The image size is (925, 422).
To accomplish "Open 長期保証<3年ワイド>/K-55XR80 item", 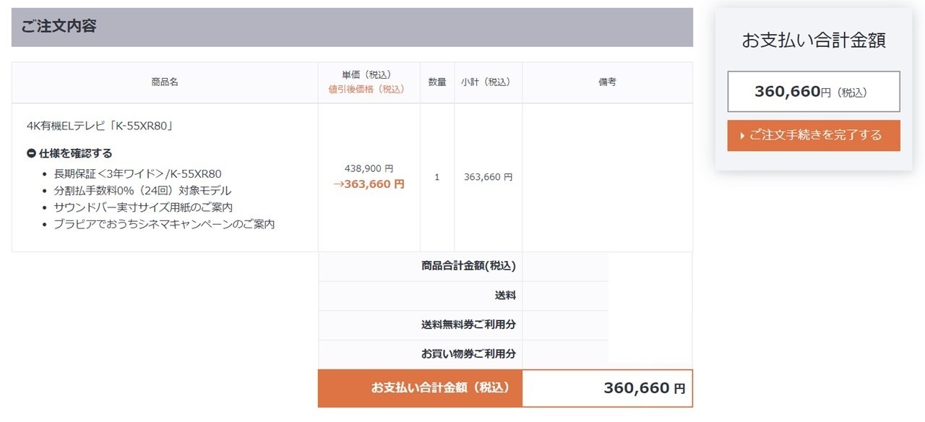I will pyautogui.click(x=137, y=173).
